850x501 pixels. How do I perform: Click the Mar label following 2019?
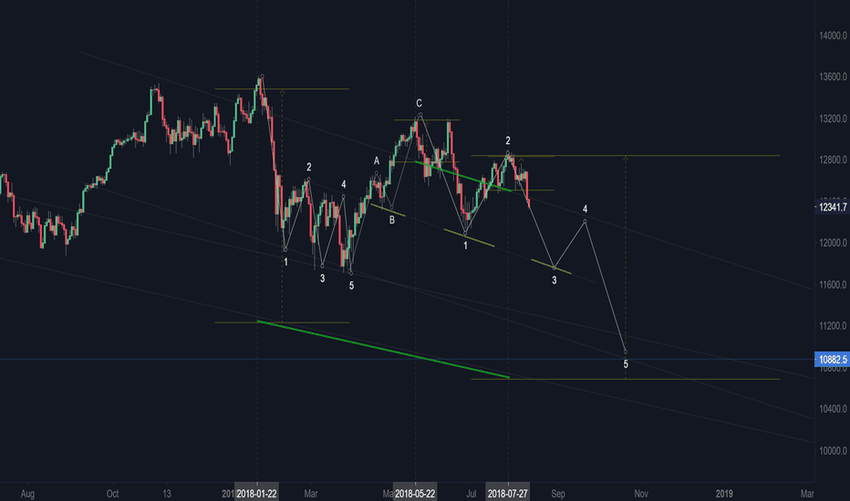point(807,494)
